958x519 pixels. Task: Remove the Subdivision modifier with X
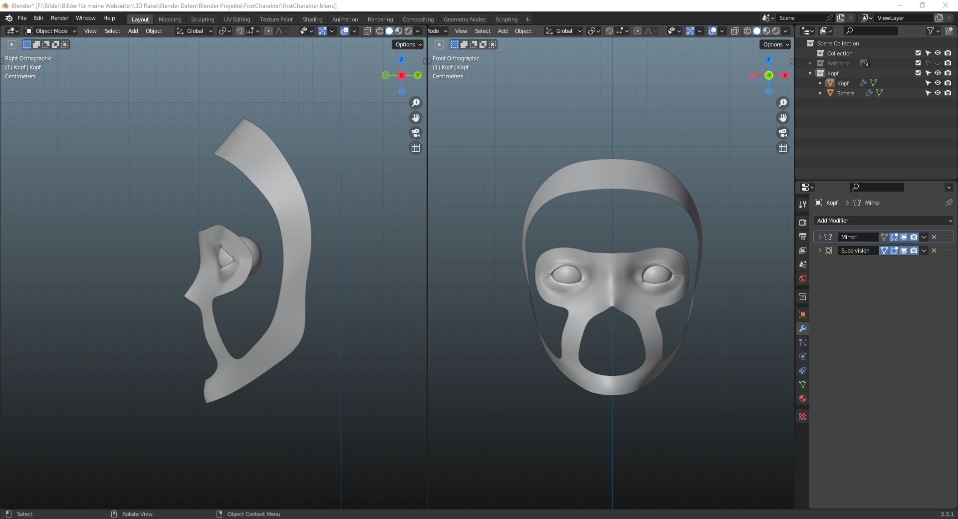click(x=934, y=251)
